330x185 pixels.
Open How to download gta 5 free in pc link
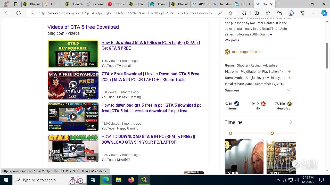point(151,108)
